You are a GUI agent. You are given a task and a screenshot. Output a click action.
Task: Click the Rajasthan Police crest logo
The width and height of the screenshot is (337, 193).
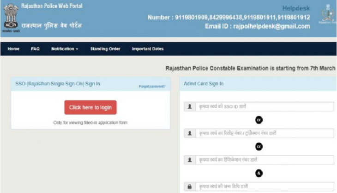click(x=328, y=14)
